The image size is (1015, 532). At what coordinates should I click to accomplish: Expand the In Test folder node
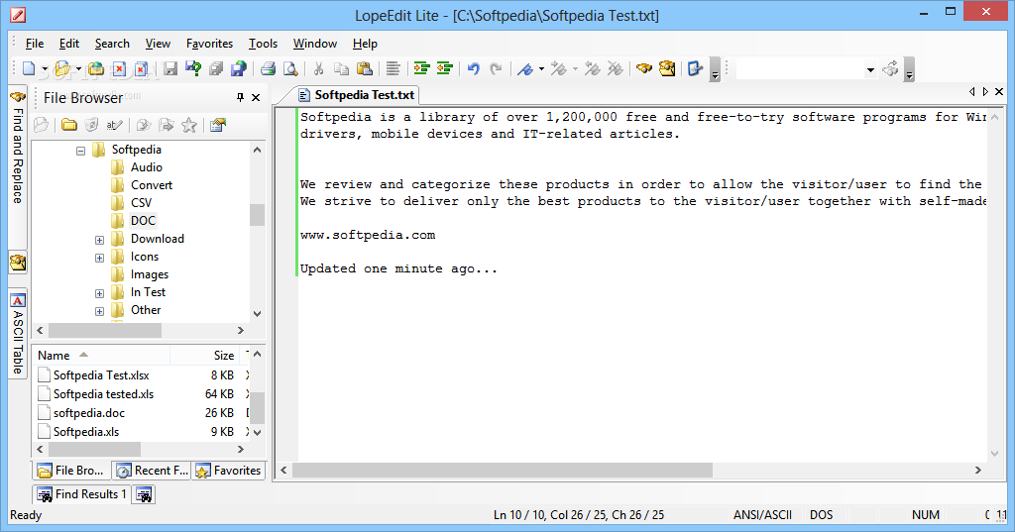tap(100, 294)
